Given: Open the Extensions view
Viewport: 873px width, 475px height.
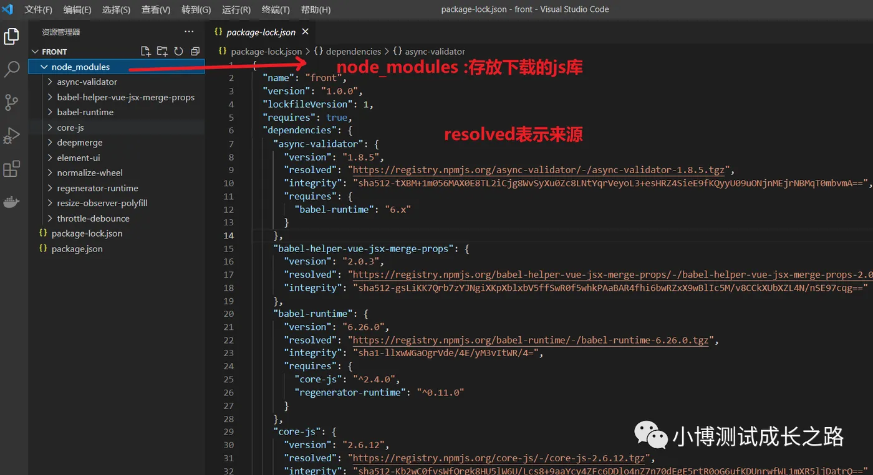Looking at the screenshot, I should pos(11,169).
